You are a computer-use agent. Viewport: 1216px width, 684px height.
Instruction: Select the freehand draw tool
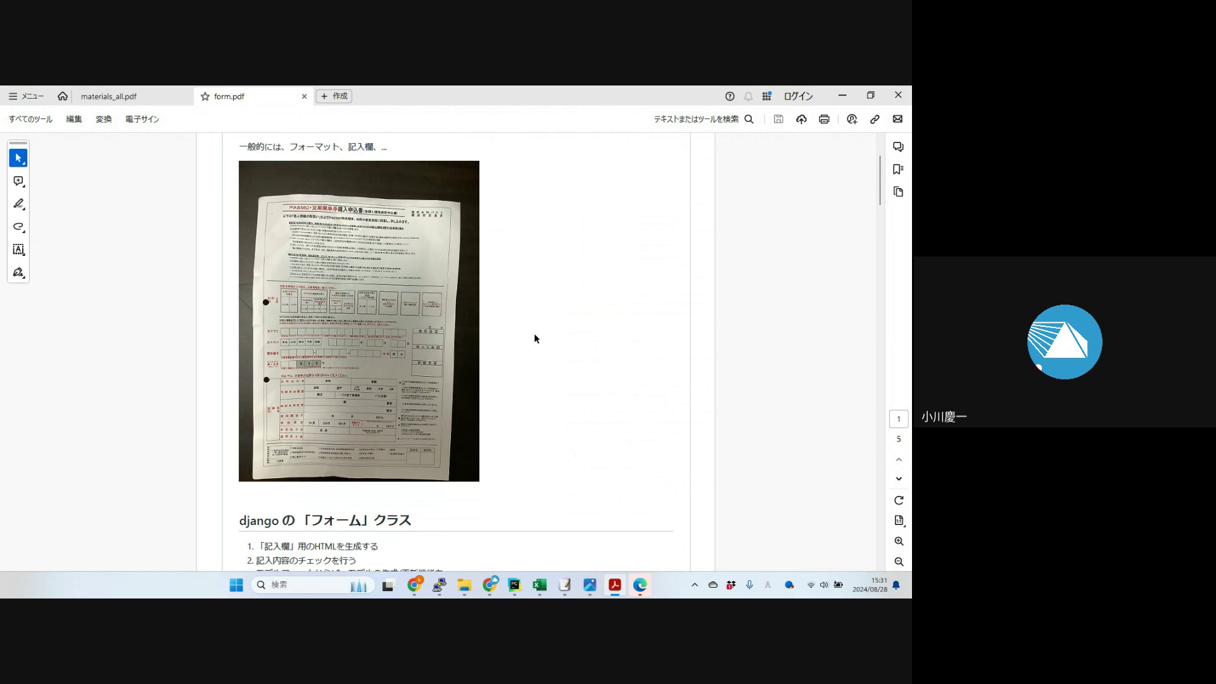pos(18,227)
